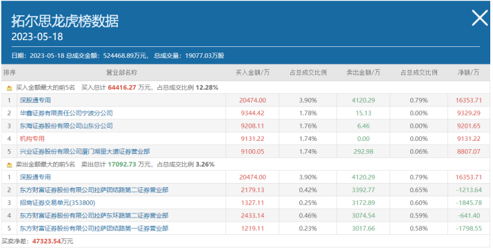Image resolution: width=493 pixels, height=250 pixels.
Task: Select net difference 47323.54
Action: pyautogui.click(x=46, y=241)
